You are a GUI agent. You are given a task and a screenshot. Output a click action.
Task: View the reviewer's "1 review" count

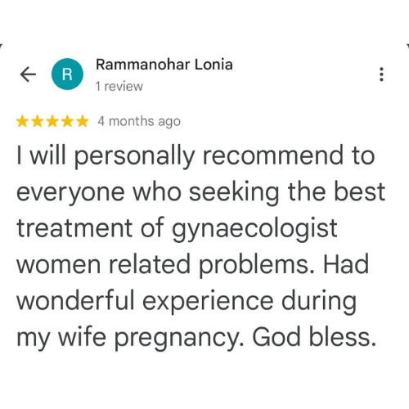coord(119,87)
